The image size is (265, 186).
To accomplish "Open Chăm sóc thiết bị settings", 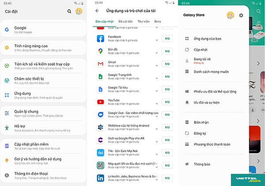I will 40,80.
